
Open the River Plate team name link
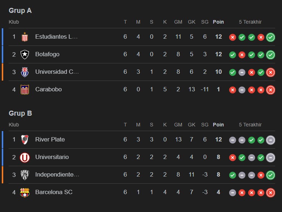pyautogui.click(x=50, y=139)
